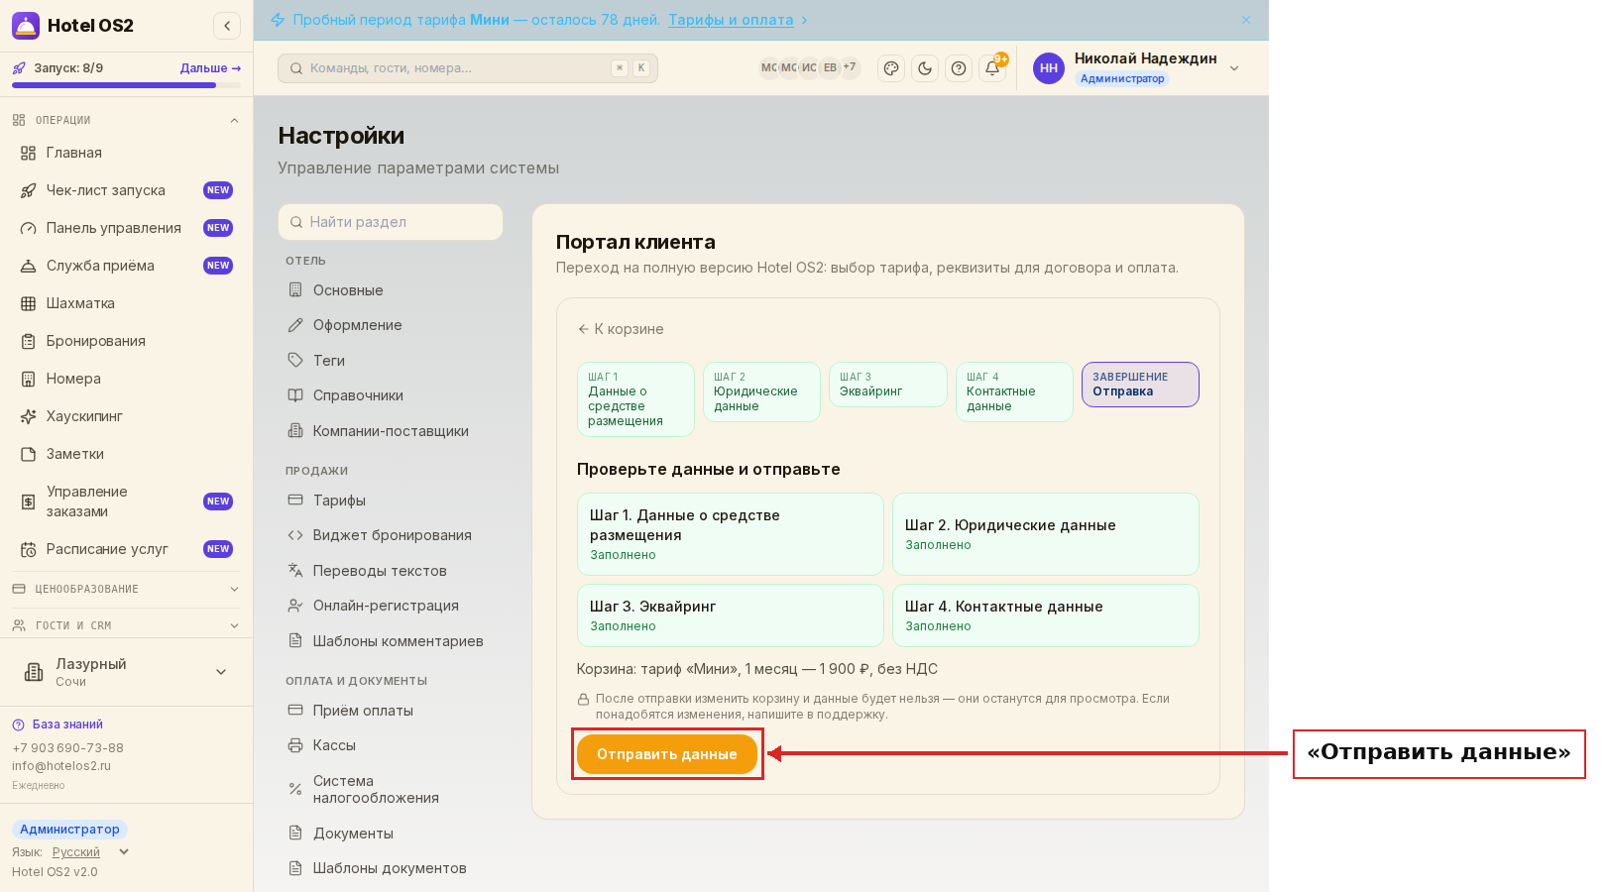Open Хаускипинг in the sidebar

127,416
